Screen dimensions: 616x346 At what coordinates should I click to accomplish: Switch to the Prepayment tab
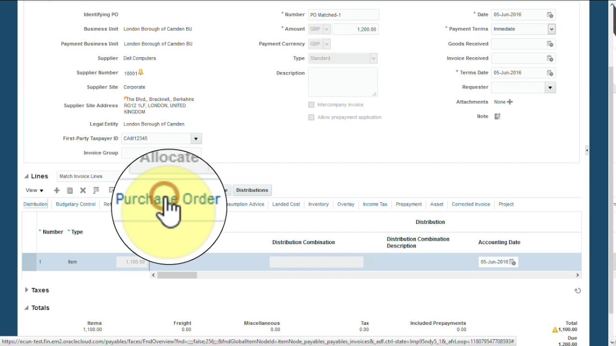coord(409,204)
